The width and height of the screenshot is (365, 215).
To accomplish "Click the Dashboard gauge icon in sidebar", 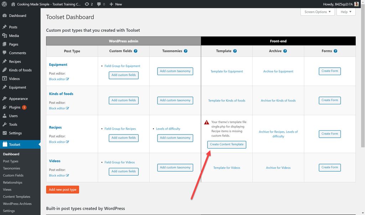I will pos(4,16).
